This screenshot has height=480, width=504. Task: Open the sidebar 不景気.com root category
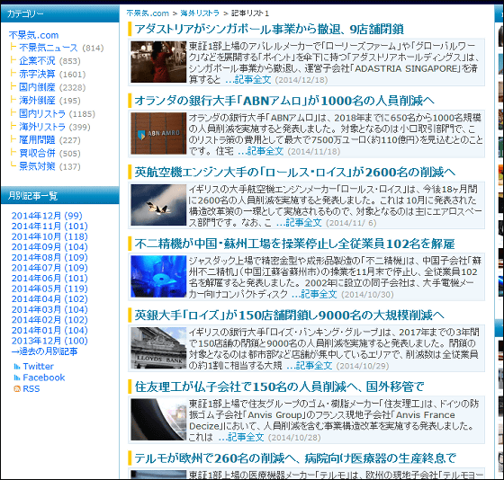coord(34,35)
